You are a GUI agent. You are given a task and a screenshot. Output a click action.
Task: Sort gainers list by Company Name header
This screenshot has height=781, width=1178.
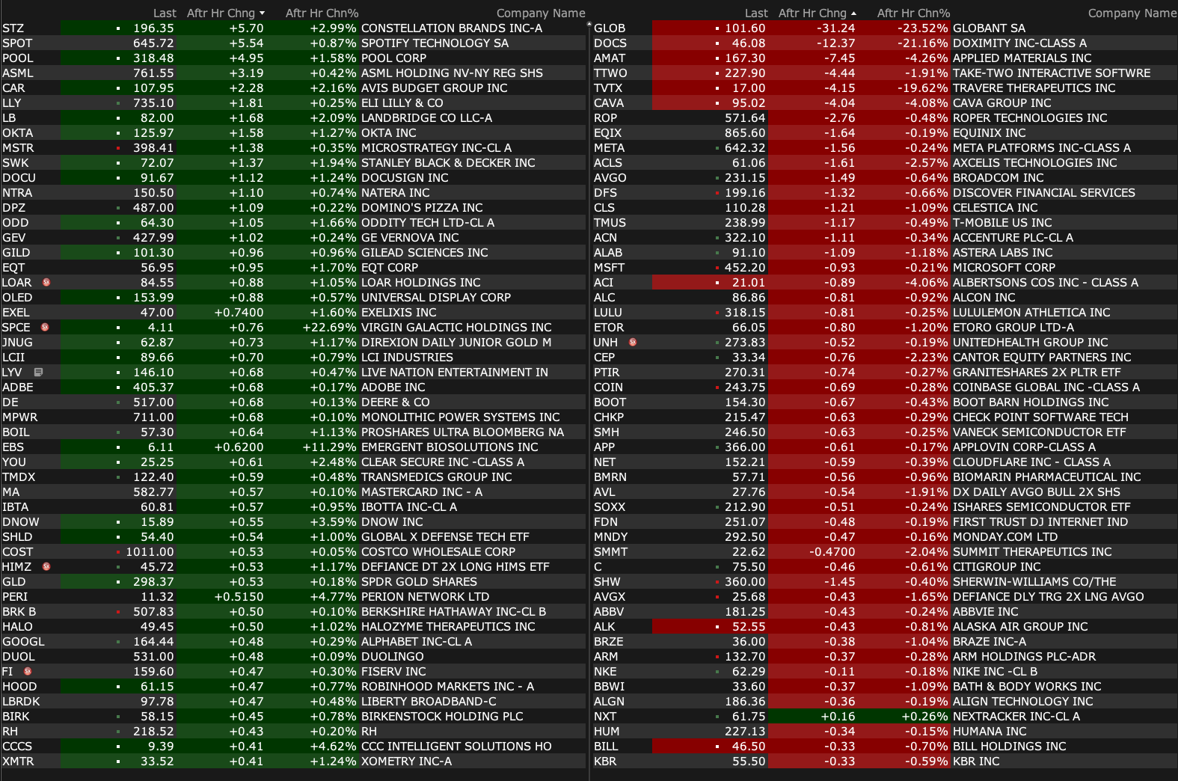point(540,13)
